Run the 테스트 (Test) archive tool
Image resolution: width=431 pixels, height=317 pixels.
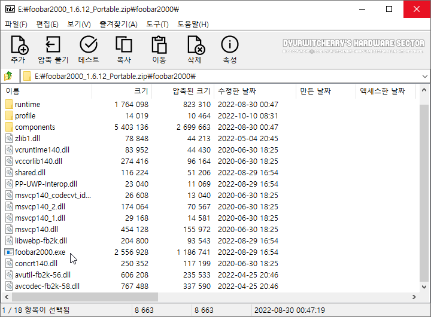point(89,44)
